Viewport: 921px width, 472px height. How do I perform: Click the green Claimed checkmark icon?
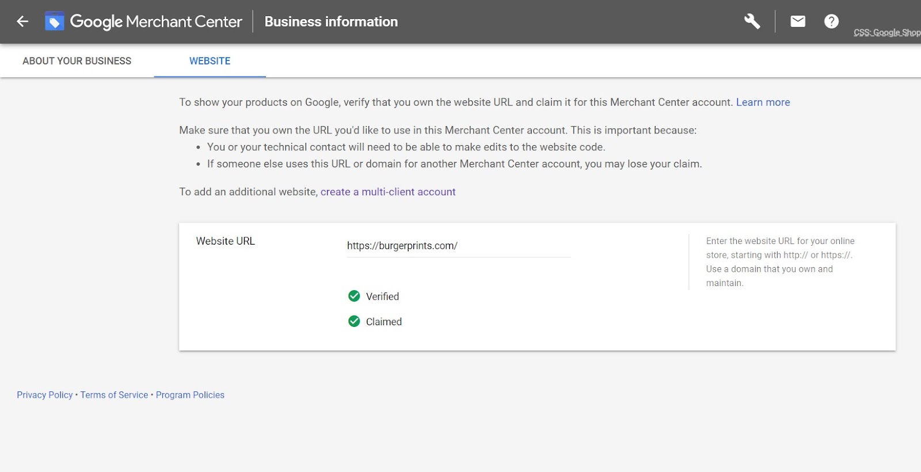pyautogui.click(x=354, y=321)
